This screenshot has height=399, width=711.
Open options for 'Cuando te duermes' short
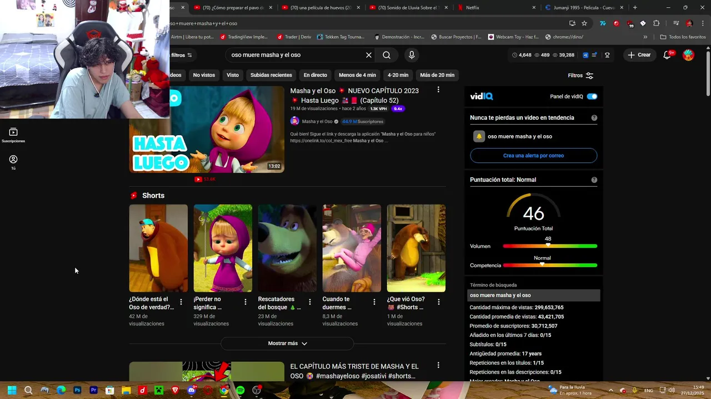[x=374, y=302]
